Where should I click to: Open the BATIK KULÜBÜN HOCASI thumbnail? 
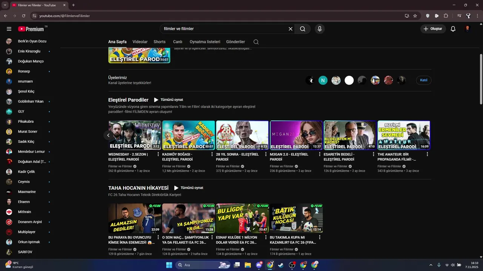(296, 218)
